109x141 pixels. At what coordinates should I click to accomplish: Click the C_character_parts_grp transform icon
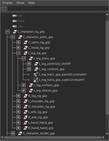pyautogui.click(x=20, y=37)
